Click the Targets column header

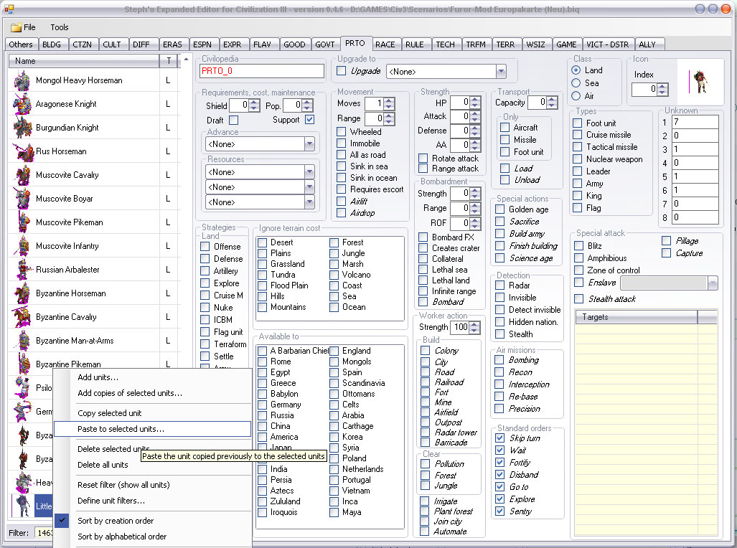tap(637, 317)
